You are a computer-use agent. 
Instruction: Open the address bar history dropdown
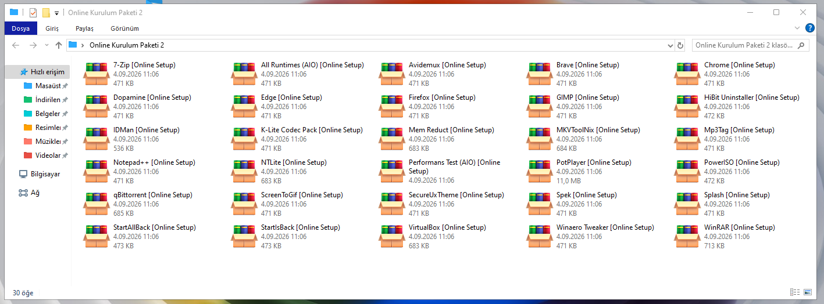point(670,45)
